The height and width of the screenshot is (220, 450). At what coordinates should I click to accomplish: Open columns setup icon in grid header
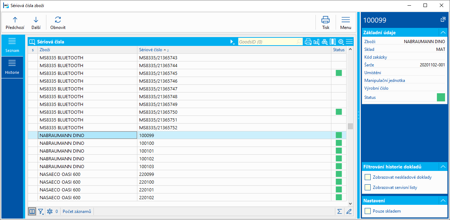[x=333, y=42]
